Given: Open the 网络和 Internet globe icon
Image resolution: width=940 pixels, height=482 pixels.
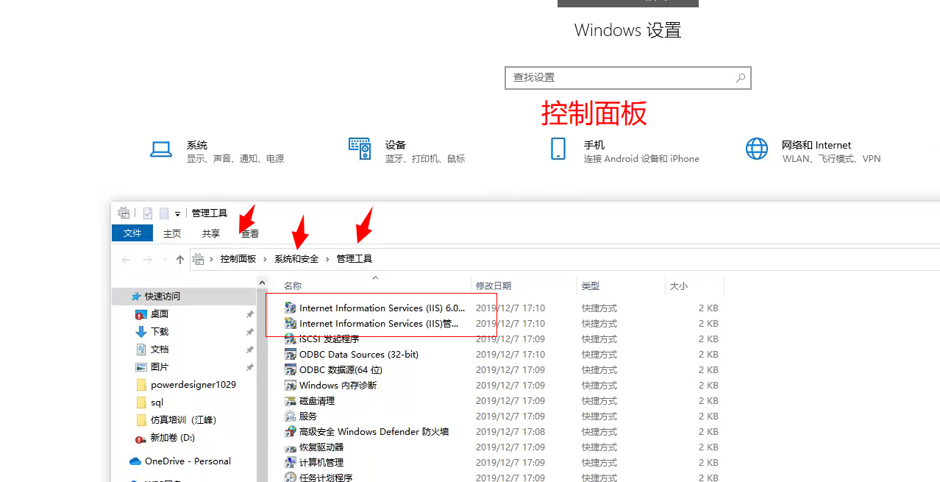Looking at the screenshot, I should [x=757, y=149].
